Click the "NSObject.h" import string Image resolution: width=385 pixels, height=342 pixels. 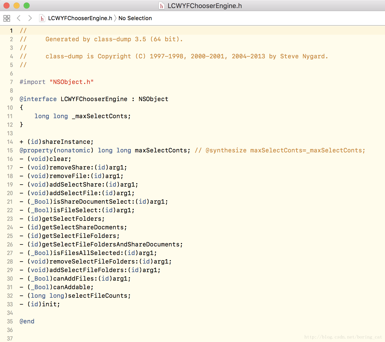click(72, 82)
